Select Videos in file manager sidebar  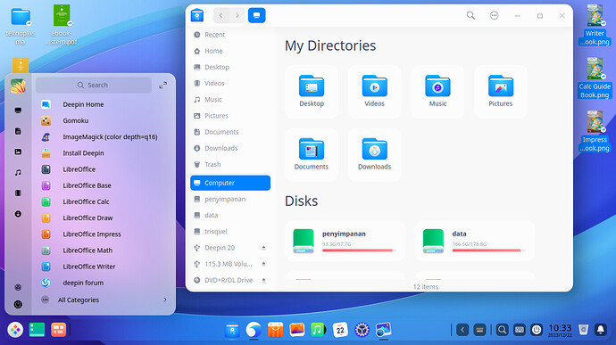(x=230, y=83)
